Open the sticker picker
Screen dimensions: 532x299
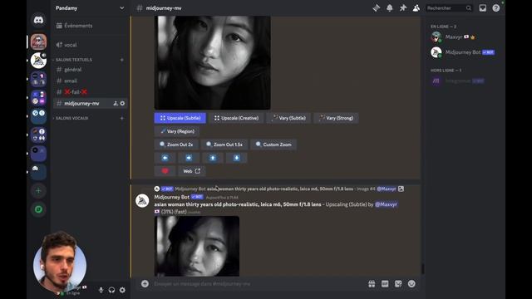pos(398,284)
